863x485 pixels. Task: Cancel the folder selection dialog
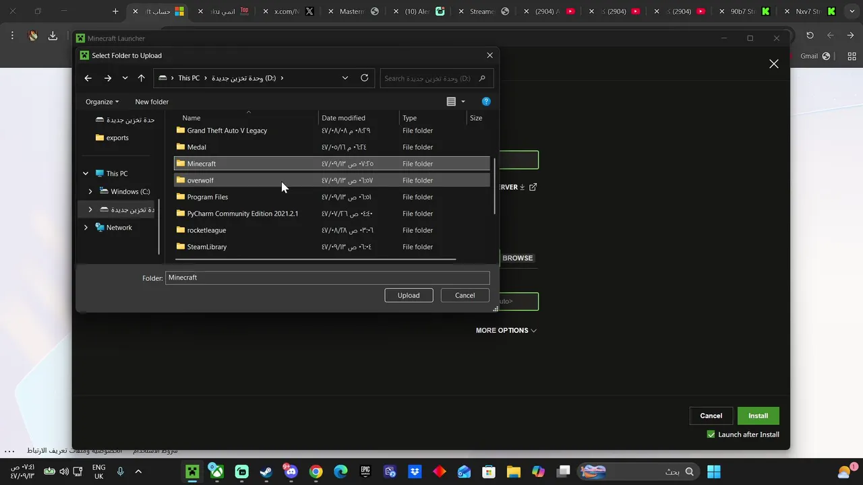pyautogui.click(x=465, y=295)
